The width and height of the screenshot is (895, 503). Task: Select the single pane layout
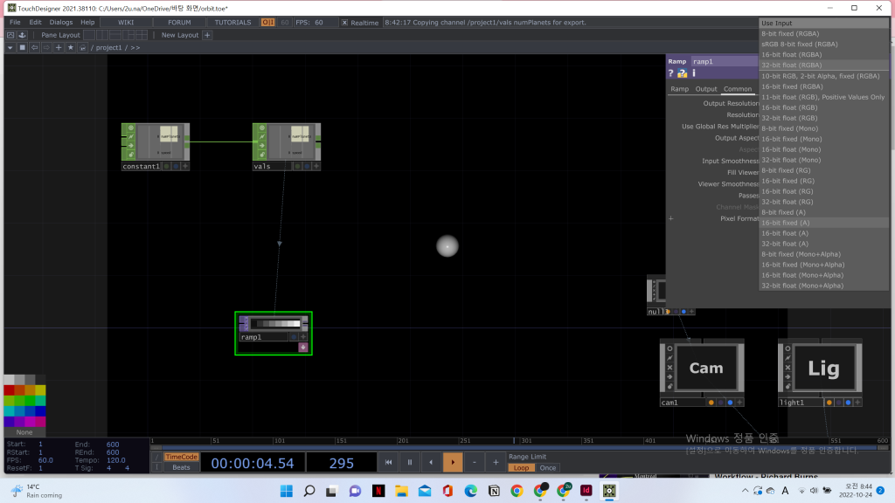click(89, 35)
